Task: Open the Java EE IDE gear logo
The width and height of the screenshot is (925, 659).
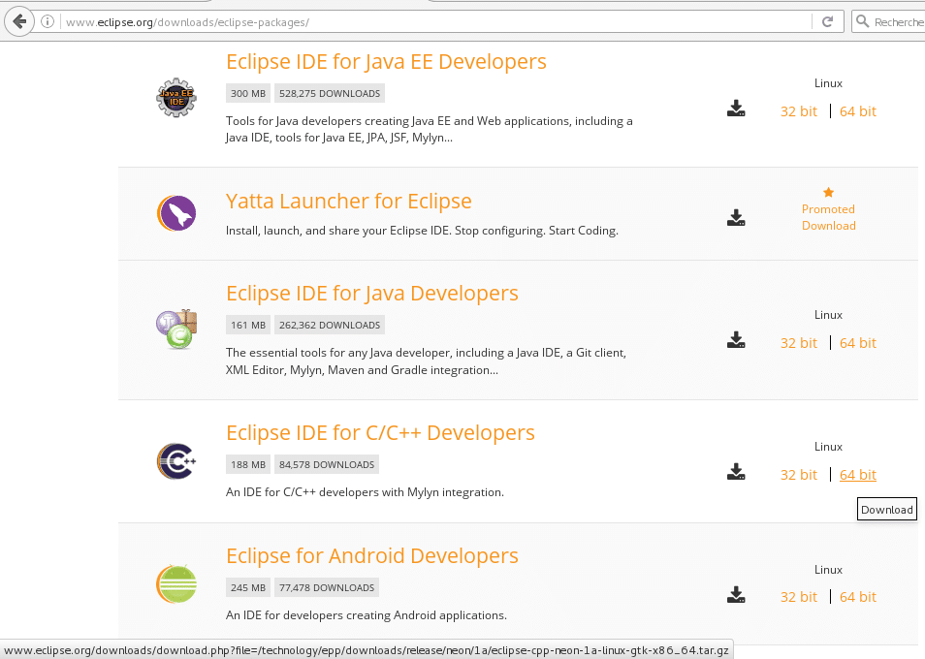Action: (176, 97)
